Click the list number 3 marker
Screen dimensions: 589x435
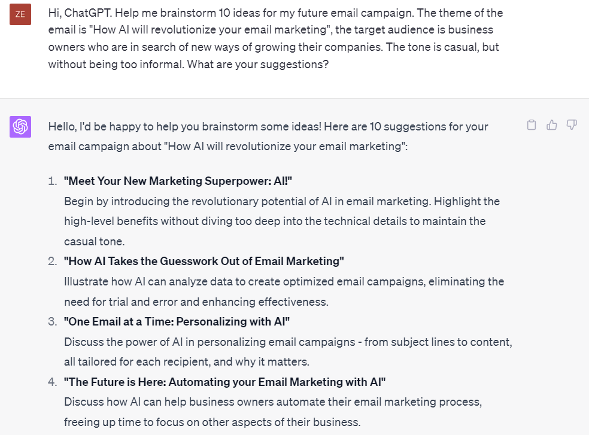click(53, 321)
